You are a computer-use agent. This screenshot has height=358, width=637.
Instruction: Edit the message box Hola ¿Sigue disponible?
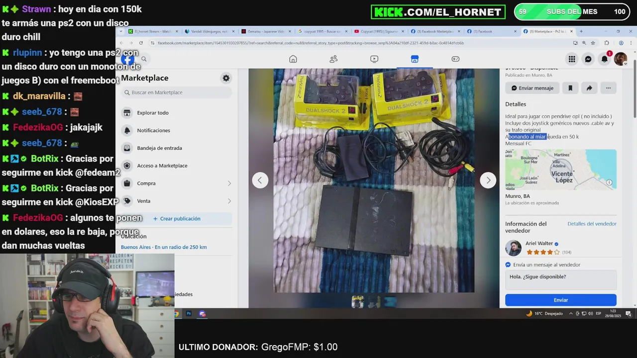point(561,280)
